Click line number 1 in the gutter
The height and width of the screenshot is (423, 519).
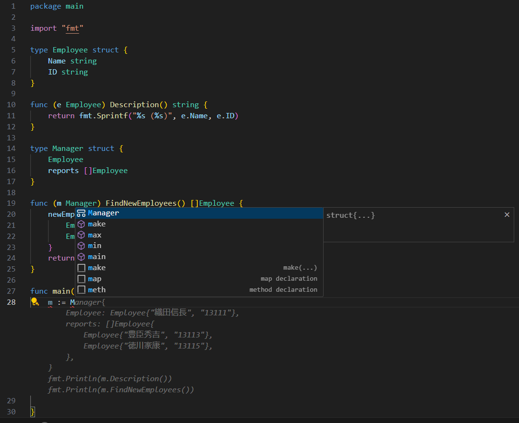pos(13,6)
